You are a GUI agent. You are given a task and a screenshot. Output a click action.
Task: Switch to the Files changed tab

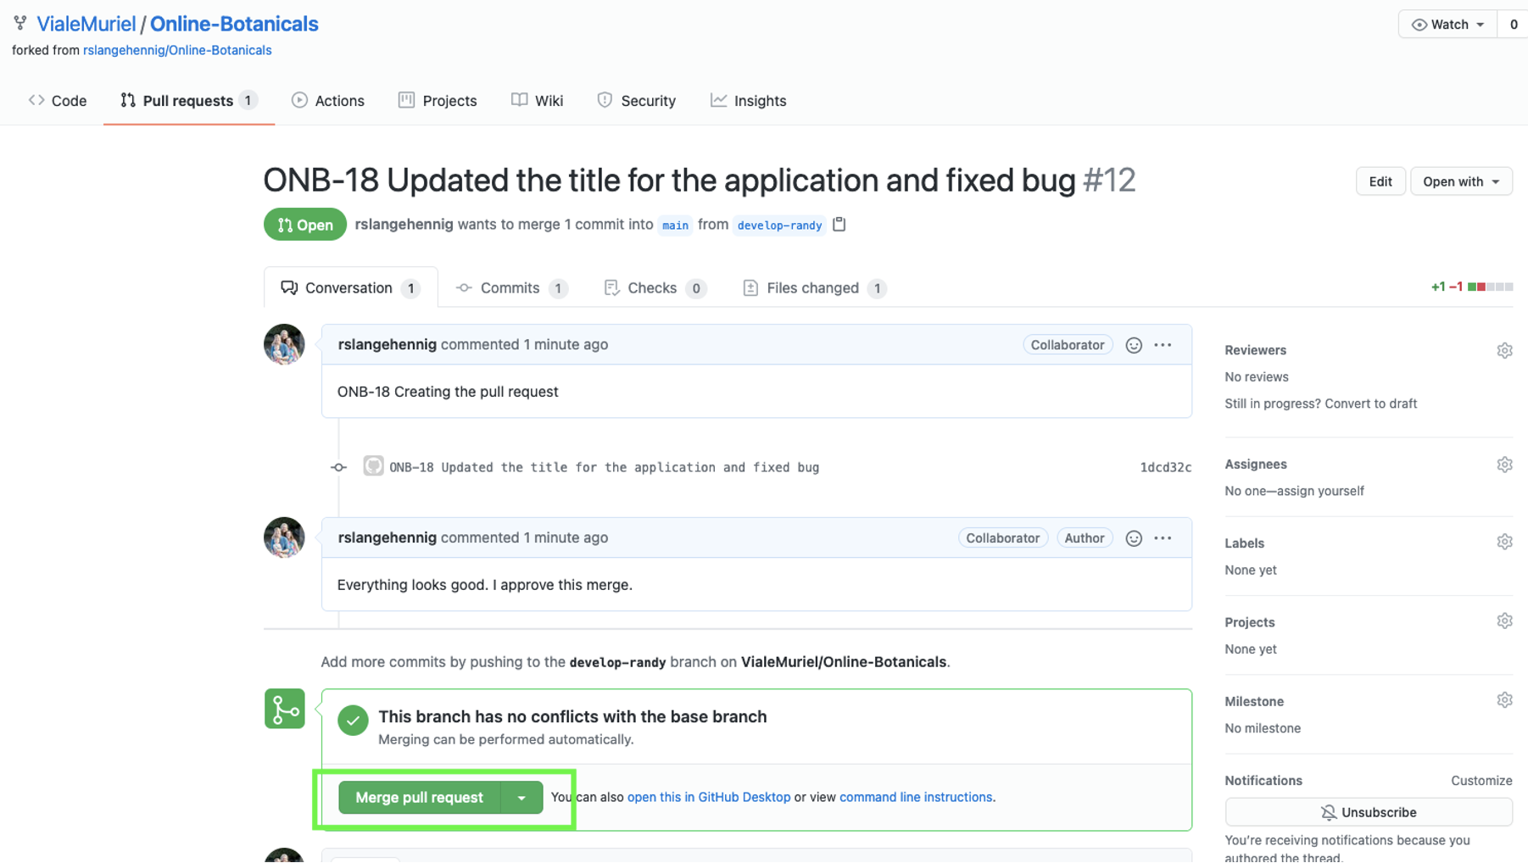(812, 288)
